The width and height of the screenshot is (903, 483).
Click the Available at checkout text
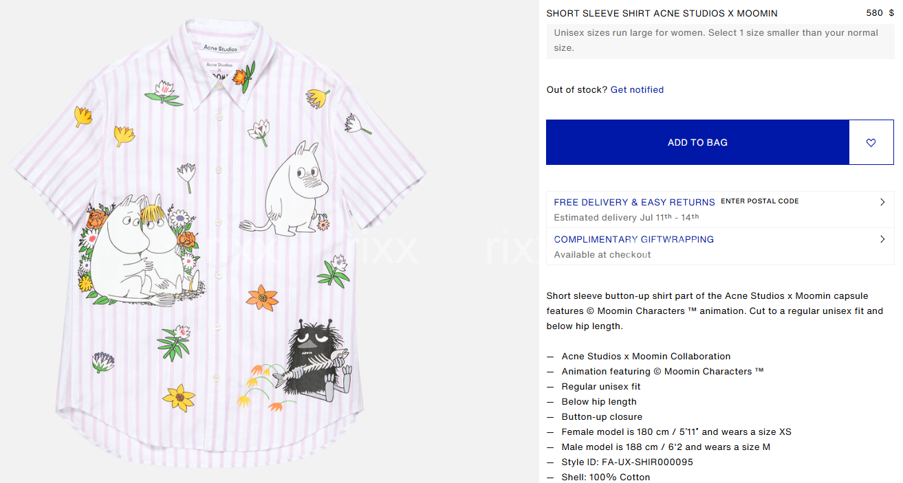click(x=602, y=254)
